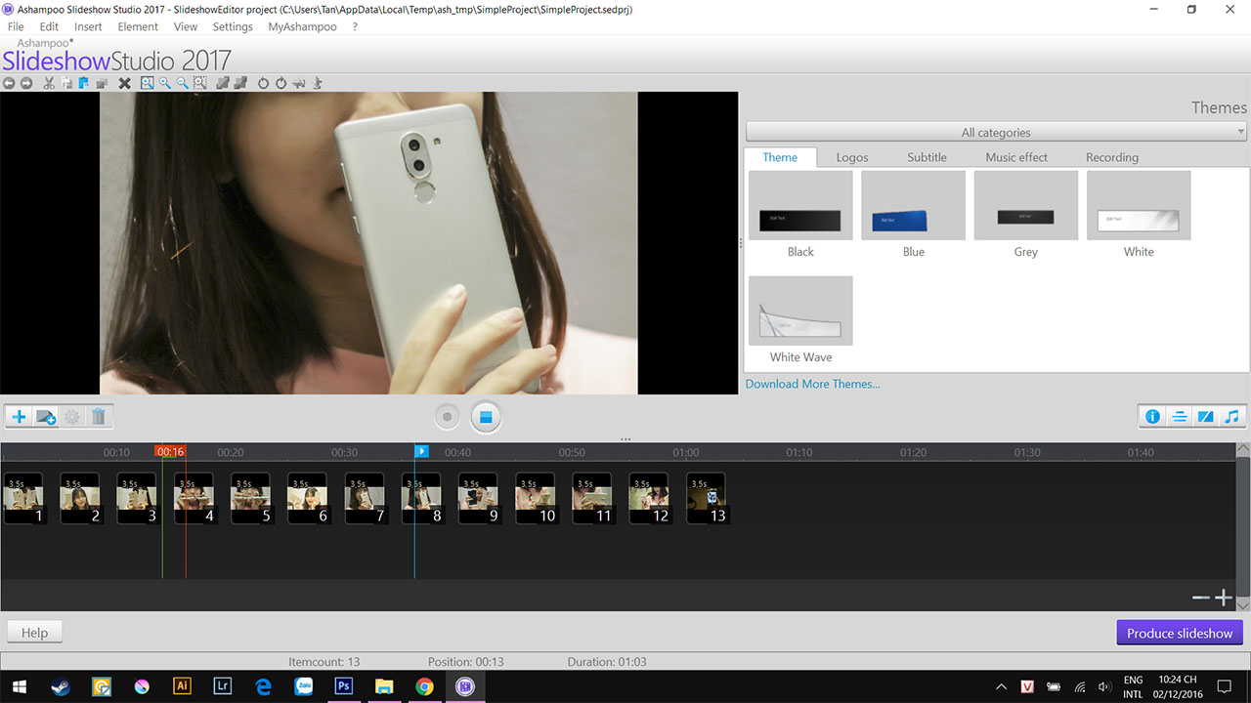
Task: Click the stop playback button
Action: [x=486, y=416]
